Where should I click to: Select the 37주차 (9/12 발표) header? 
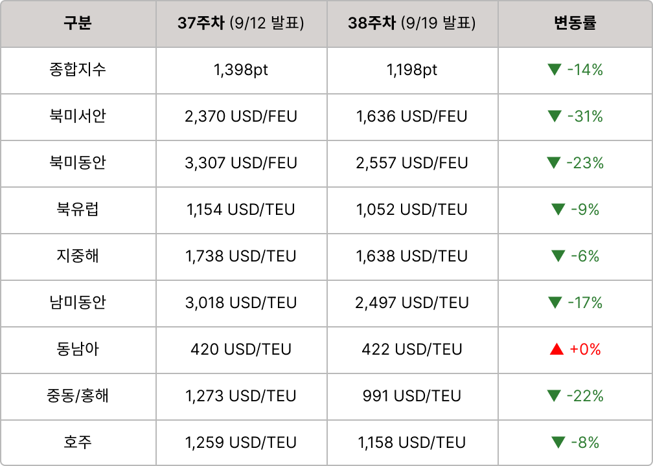click(241, 23)
